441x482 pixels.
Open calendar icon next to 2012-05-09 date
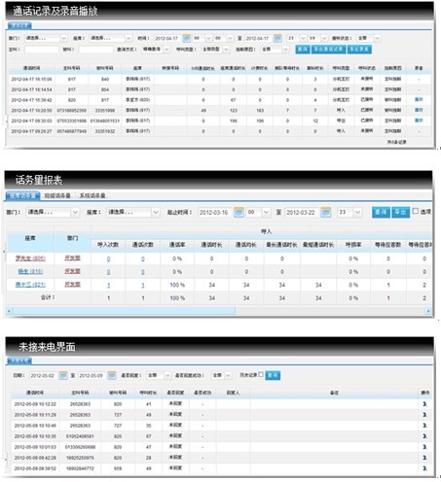pos(112,375)
